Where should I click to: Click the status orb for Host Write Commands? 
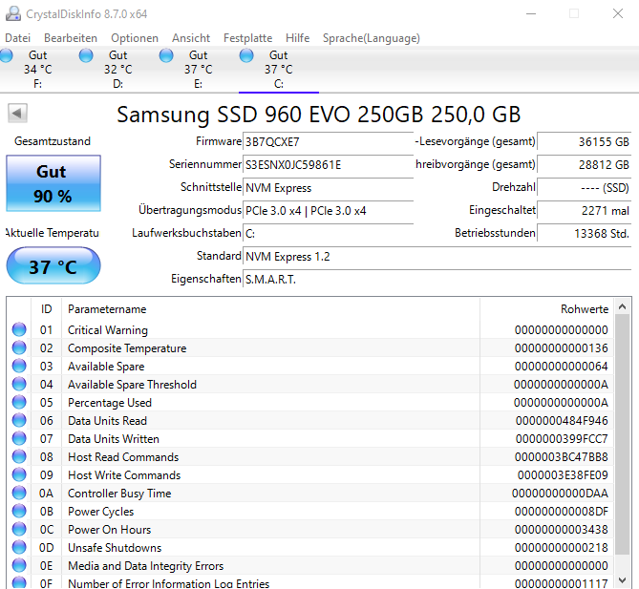19,474
